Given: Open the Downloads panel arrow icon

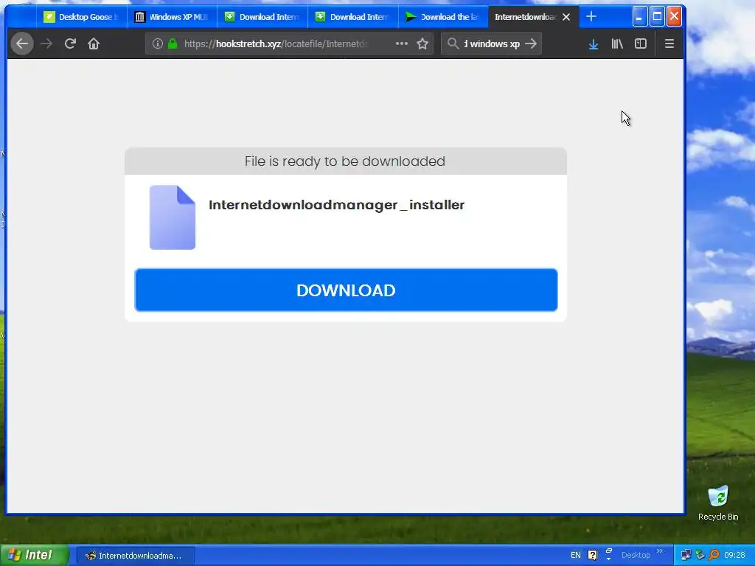Looking at the screenshot, I should 594,44.
